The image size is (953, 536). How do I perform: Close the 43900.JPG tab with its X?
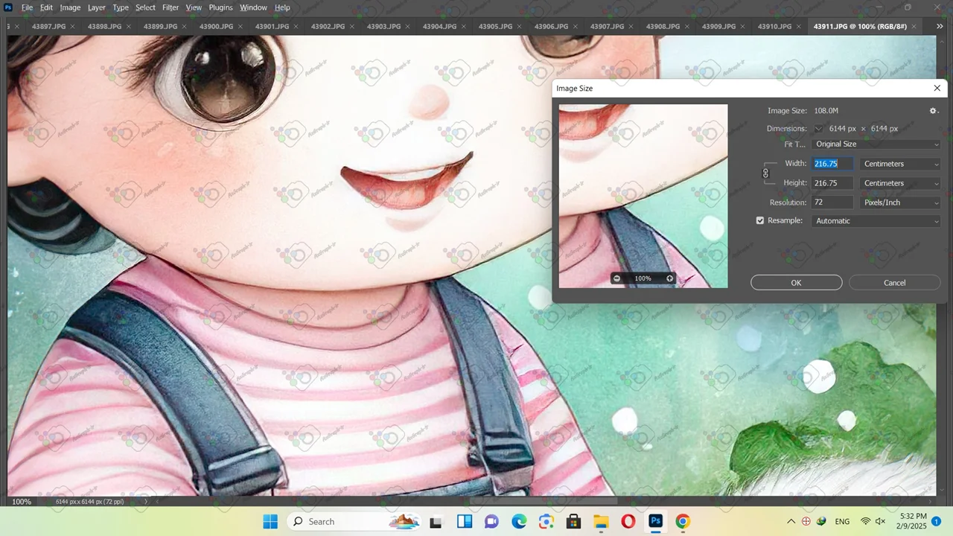240,26
